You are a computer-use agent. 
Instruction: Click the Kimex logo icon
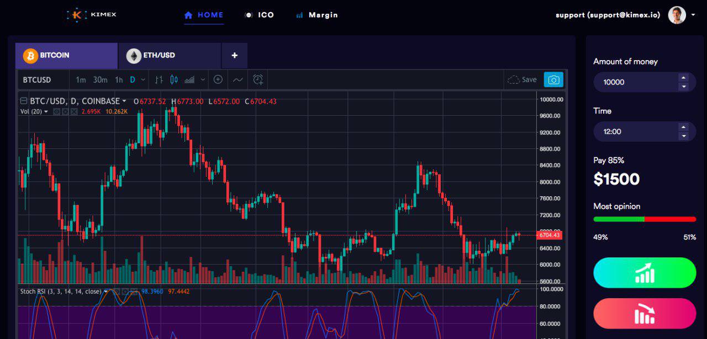pyautogui.click(x=77, y=15)
